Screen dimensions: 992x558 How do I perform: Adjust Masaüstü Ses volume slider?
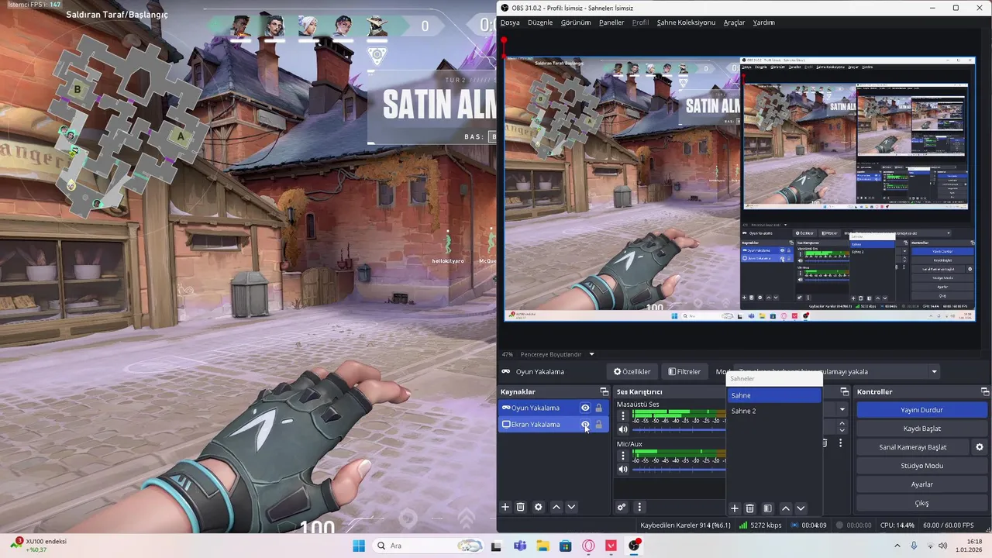[x=679, y=429]
